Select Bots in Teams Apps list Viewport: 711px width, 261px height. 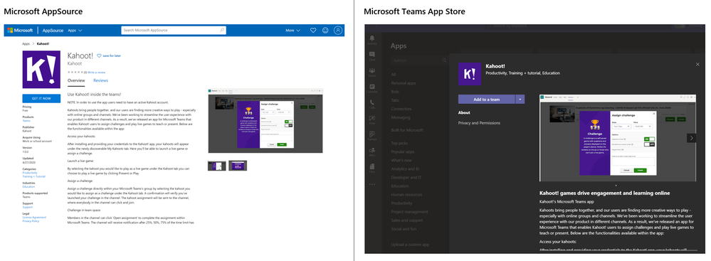click(396, 92)
